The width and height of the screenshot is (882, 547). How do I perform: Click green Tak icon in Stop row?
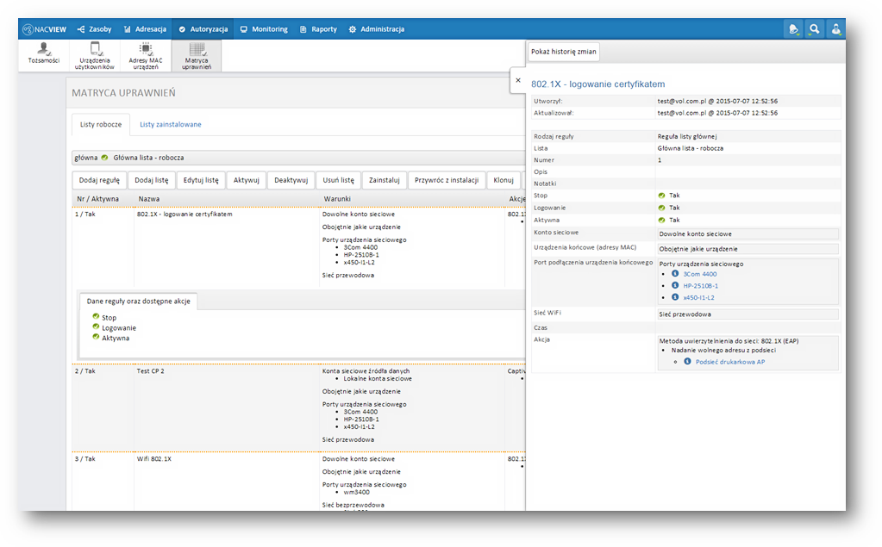coord(661,196)
